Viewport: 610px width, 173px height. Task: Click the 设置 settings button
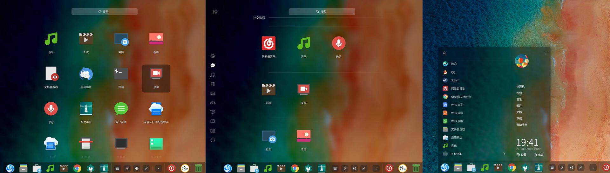pyautogui.click(x=521, y=155)
